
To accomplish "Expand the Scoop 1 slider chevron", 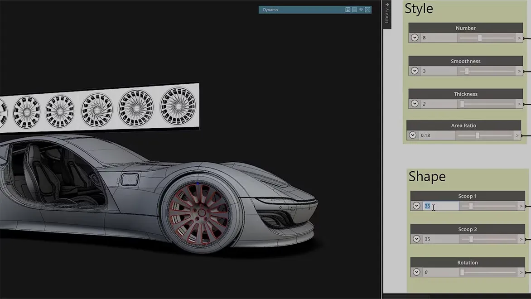I will [416, 206].
